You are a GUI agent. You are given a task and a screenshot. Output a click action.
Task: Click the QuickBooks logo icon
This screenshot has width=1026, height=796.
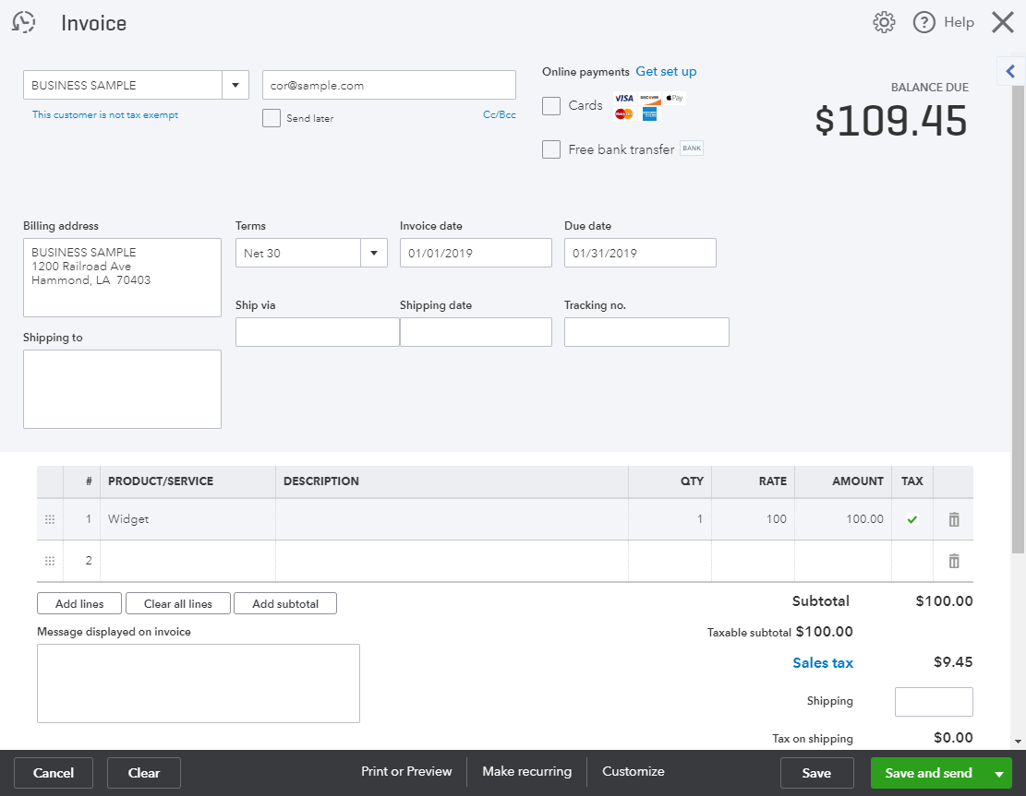coord(23,21)
